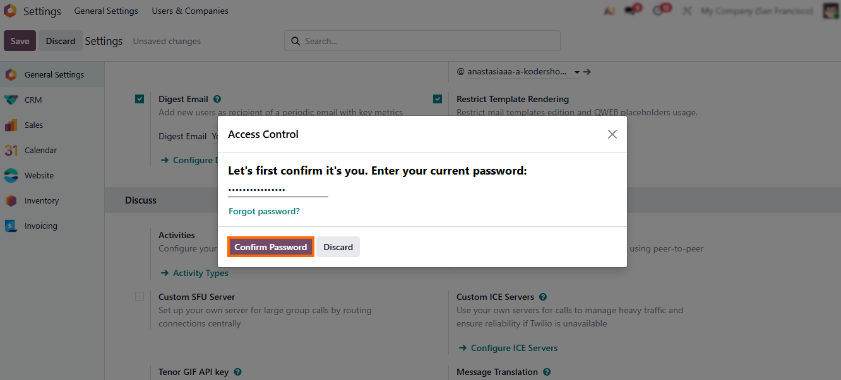Toggle the Digest Email checkbox

coord(140,99)
